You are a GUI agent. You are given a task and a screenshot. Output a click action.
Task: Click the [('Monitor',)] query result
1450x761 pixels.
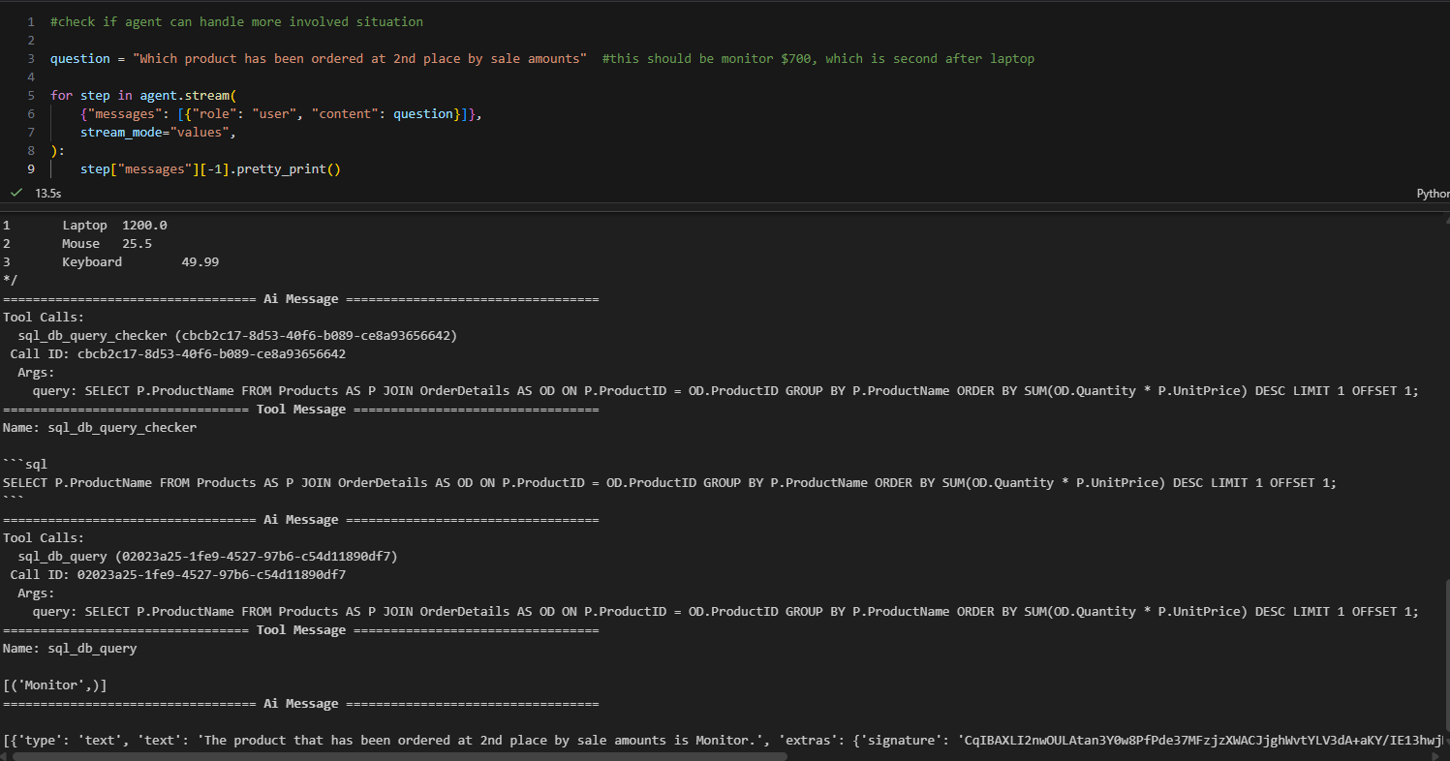[x=55, y=685]
